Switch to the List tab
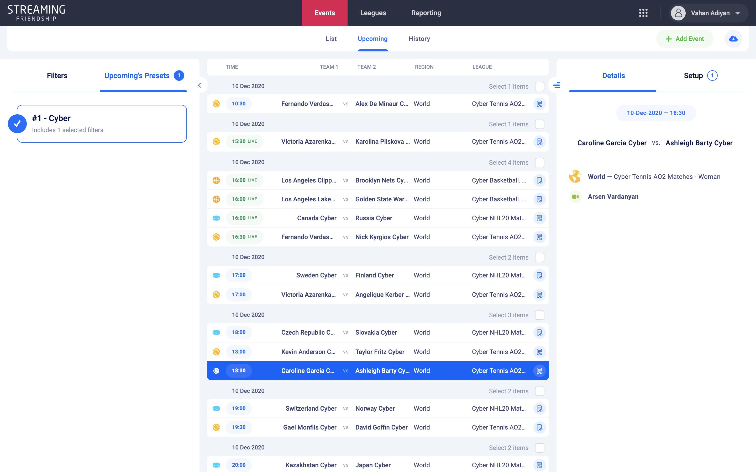The height and width of the screenshot is (472, 756). (x=331, y=39)
